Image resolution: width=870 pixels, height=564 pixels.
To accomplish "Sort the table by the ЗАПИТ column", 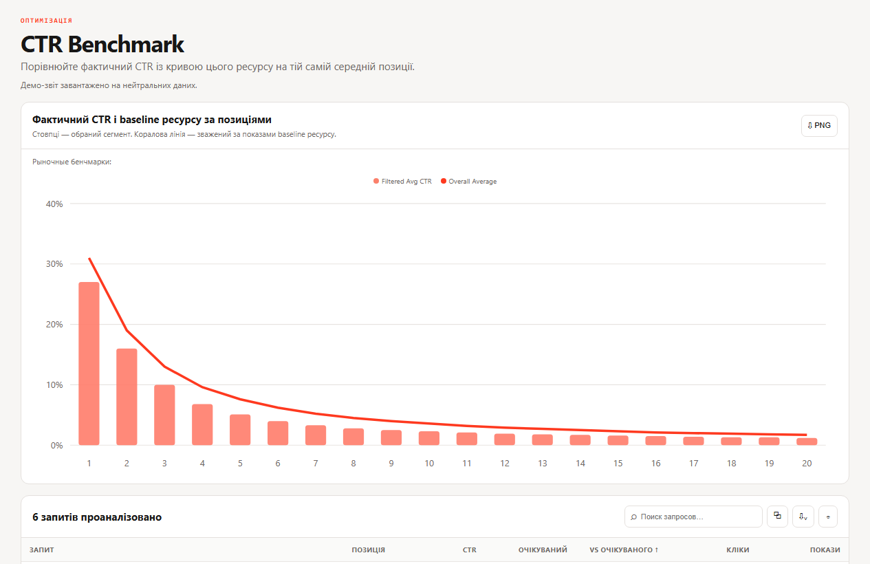I will click(x=42, y=550).
